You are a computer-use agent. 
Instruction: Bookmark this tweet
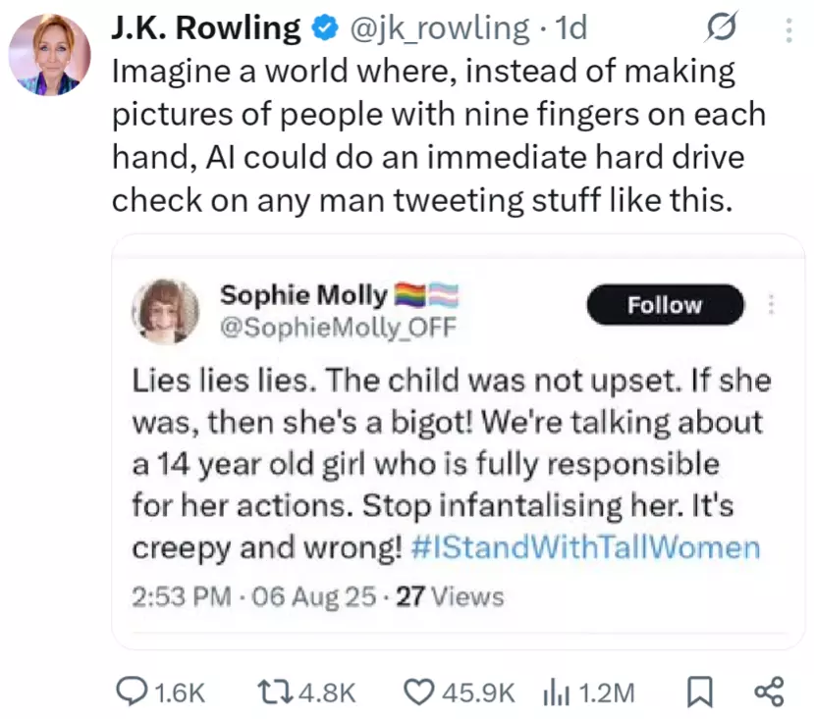(698, 693)
